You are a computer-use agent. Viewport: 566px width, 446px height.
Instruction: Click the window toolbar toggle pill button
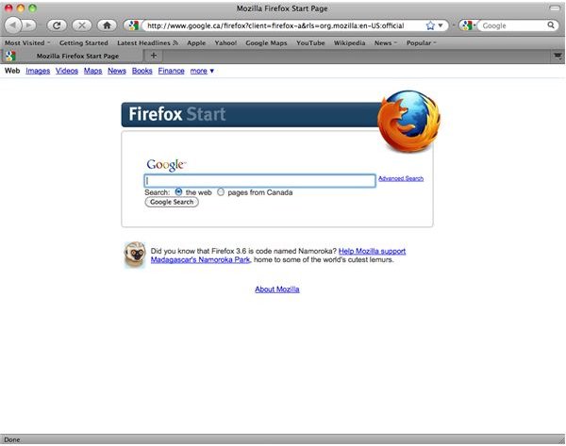coord(555,8)
